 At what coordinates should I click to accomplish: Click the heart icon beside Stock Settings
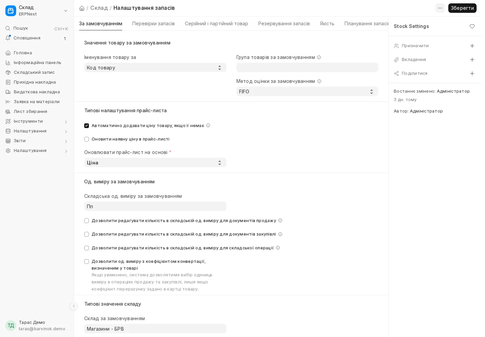[x=472, y=26]
